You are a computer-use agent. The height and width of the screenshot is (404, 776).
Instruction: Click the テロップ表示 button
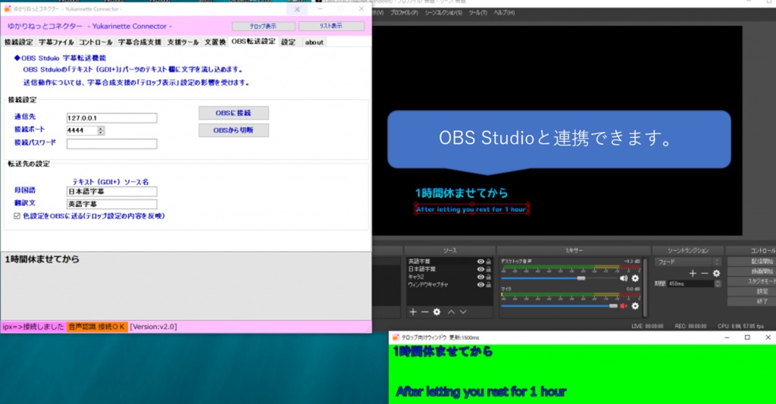point(263,26)
